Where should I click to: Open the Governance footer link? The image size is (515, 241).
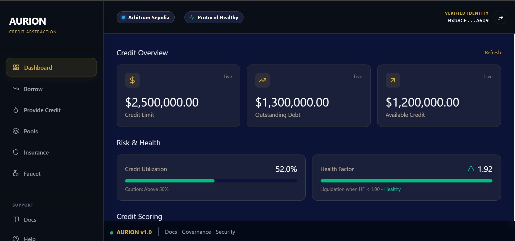(196, 232)
